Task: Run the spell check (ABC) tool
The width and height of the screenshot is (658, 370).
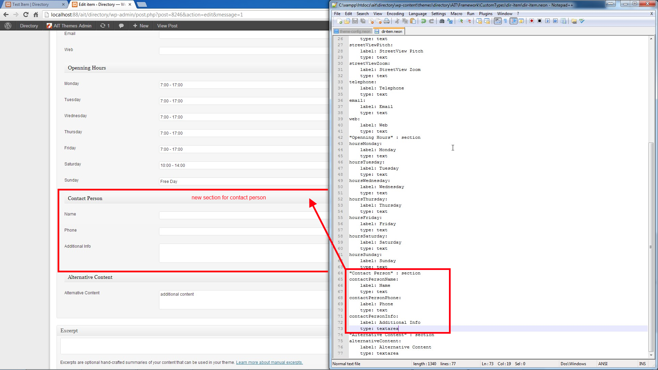Action: click(582, 21)
